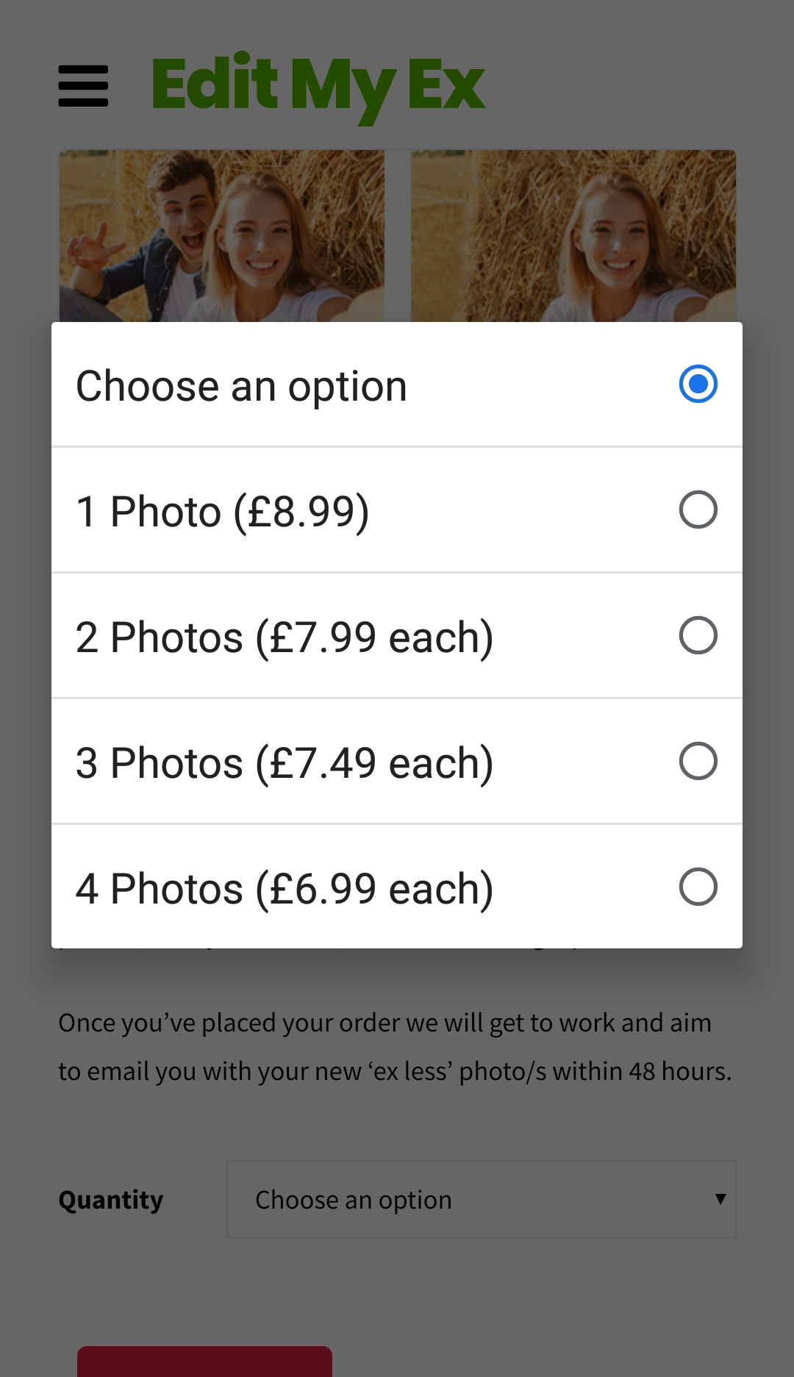Open the Quantity dropdown field

point(482,1199)
